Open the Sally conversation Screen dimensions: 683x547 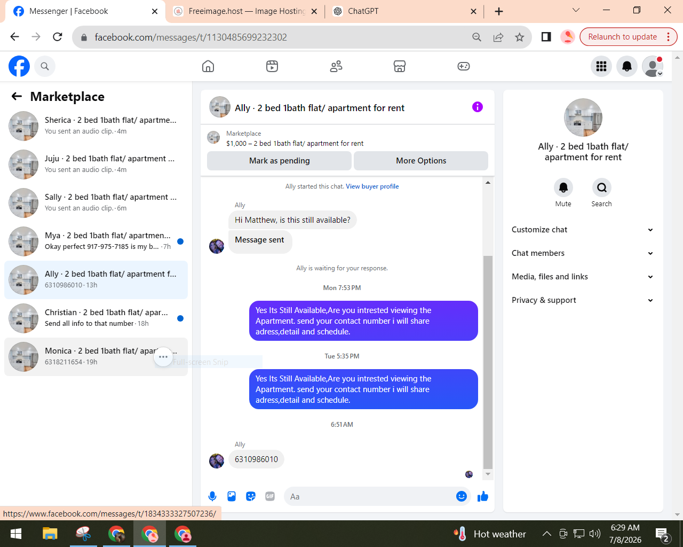[96, 203]
